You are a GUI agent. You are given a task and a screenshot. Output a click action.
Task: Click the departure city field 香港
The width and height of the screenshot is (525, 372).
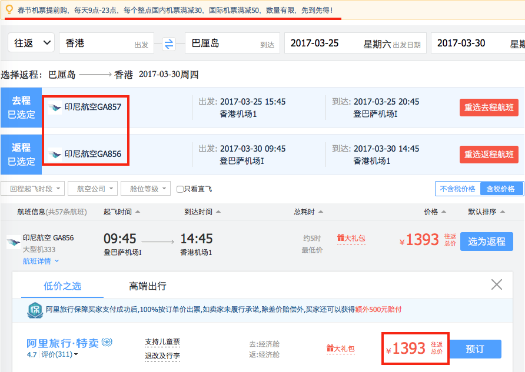107,43
